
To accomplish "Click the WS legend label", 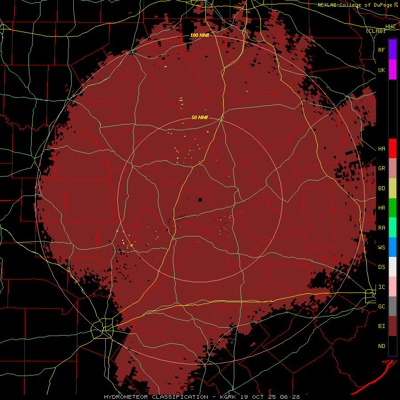I will (x=381, y=247).
